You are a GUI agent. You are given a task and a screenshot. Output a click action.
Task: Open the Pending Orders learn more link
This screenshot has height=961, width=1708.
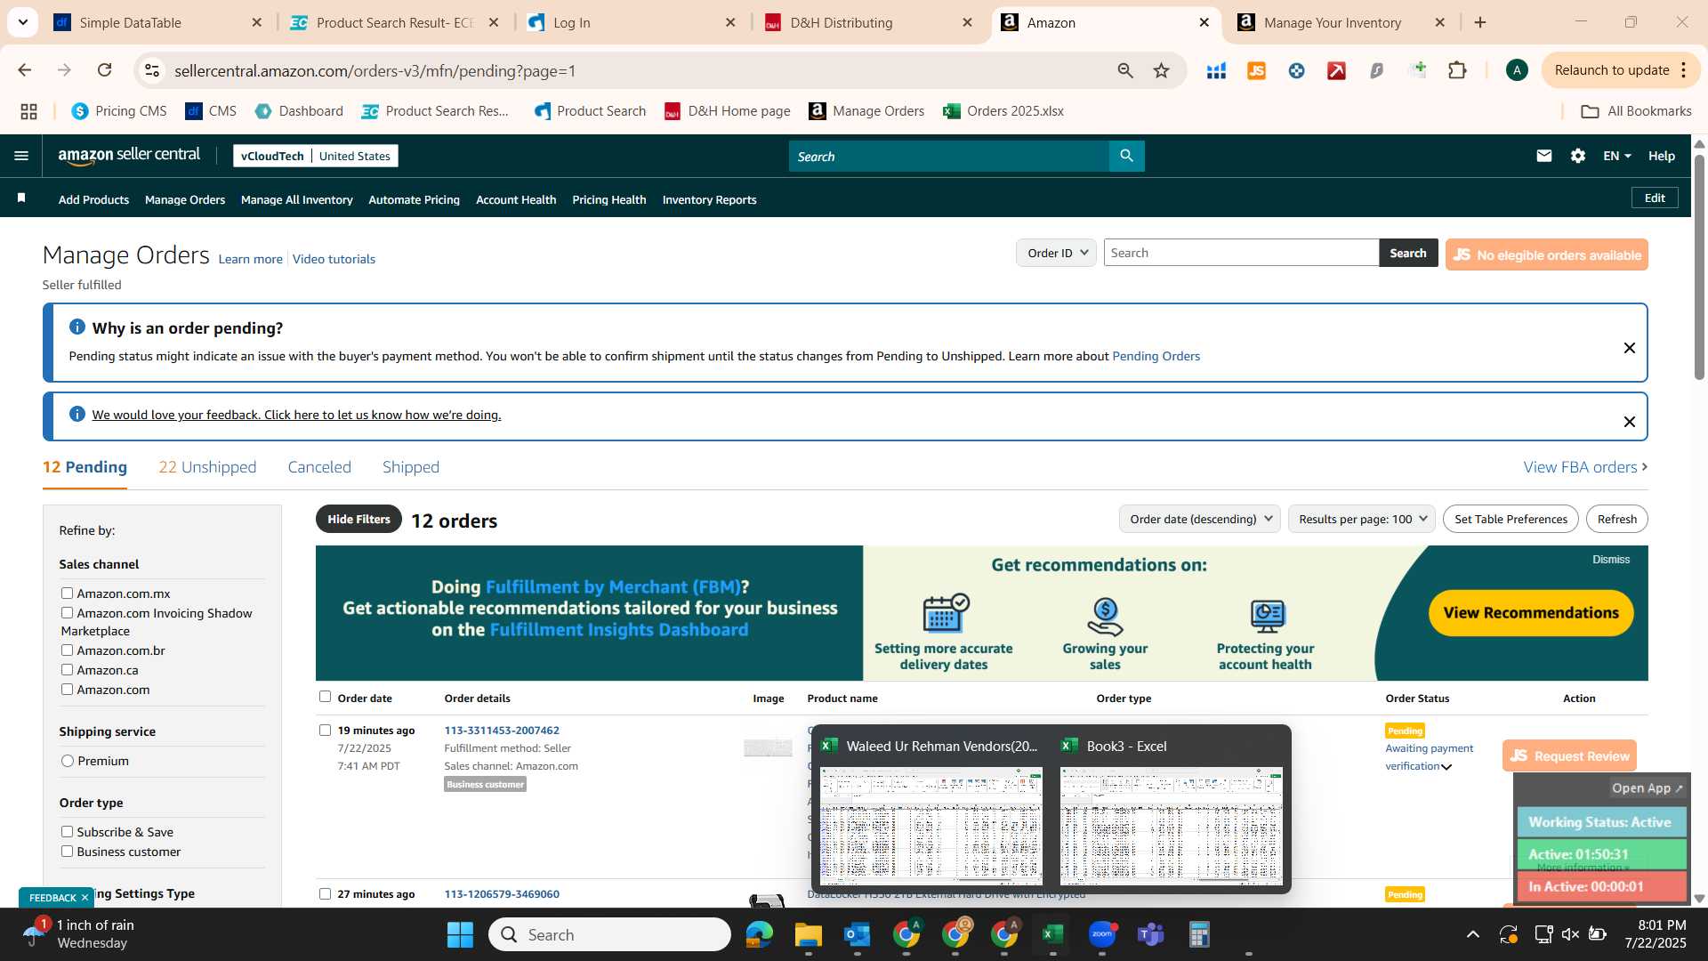point(1156,356)
